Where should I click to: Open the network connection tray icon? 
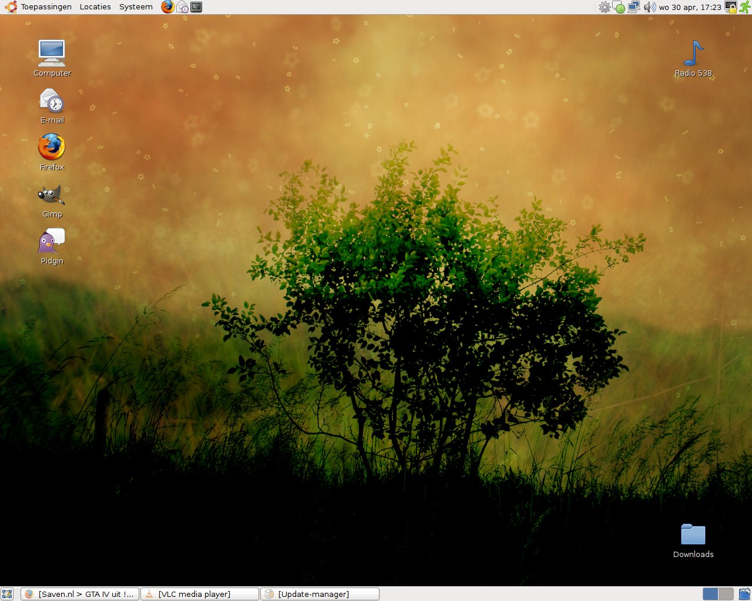pyautogui.click(x=634, y=7)
